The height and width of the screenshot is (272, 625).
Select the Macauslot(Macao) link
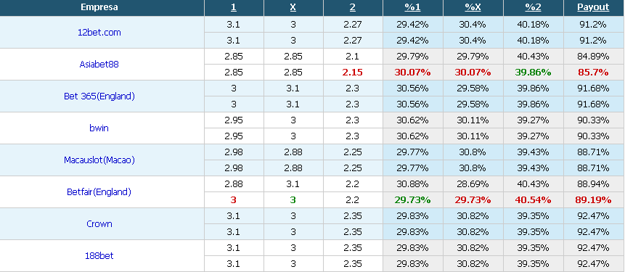[99, 160]
